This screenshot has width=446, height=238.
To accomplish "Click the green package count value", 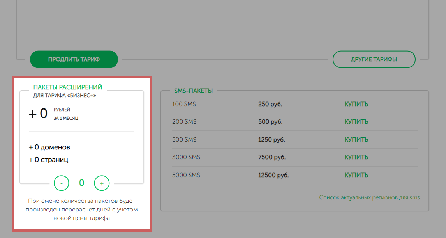I will tap(82, 183).
